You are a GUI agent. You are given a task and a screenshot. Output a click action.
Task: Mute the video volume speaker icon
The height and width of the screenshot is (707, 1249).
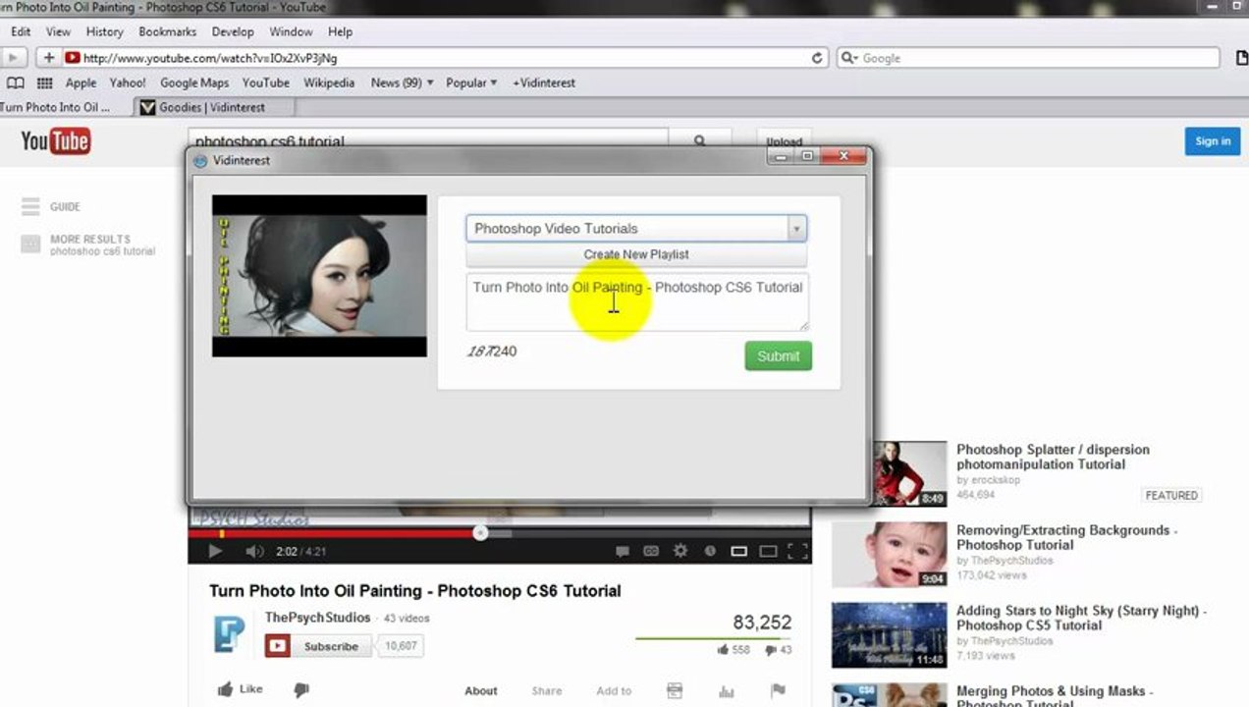click(254, 551)
